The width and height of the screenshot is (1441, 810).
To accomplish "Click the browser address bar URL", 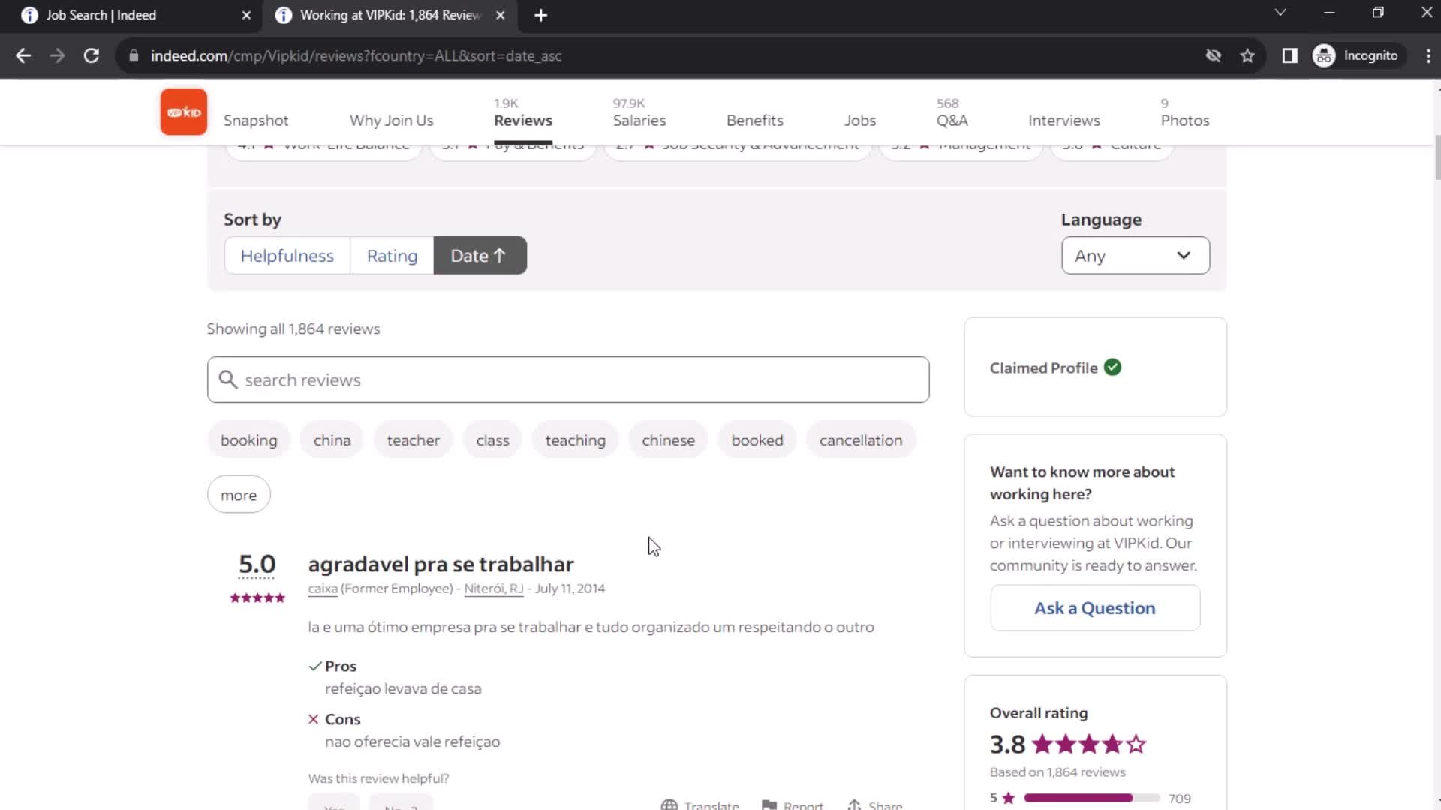I will tap(356, 56).
